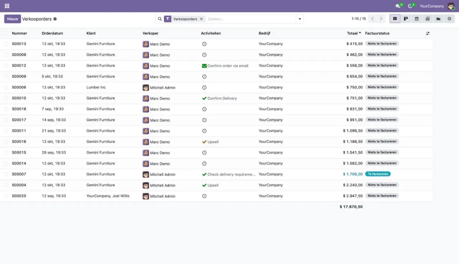
Task: Focus the Zoeken search field
Action: point(250,19)
